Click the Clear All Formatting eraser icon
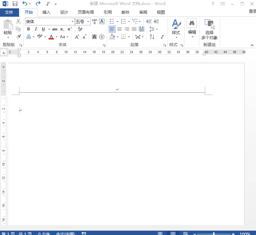Image resolution: width=256 pixels, height=235 pixels. (80, 29)
